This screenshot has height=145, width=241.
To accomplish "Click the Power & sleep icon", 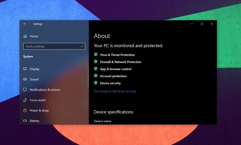I will point(25,110).
